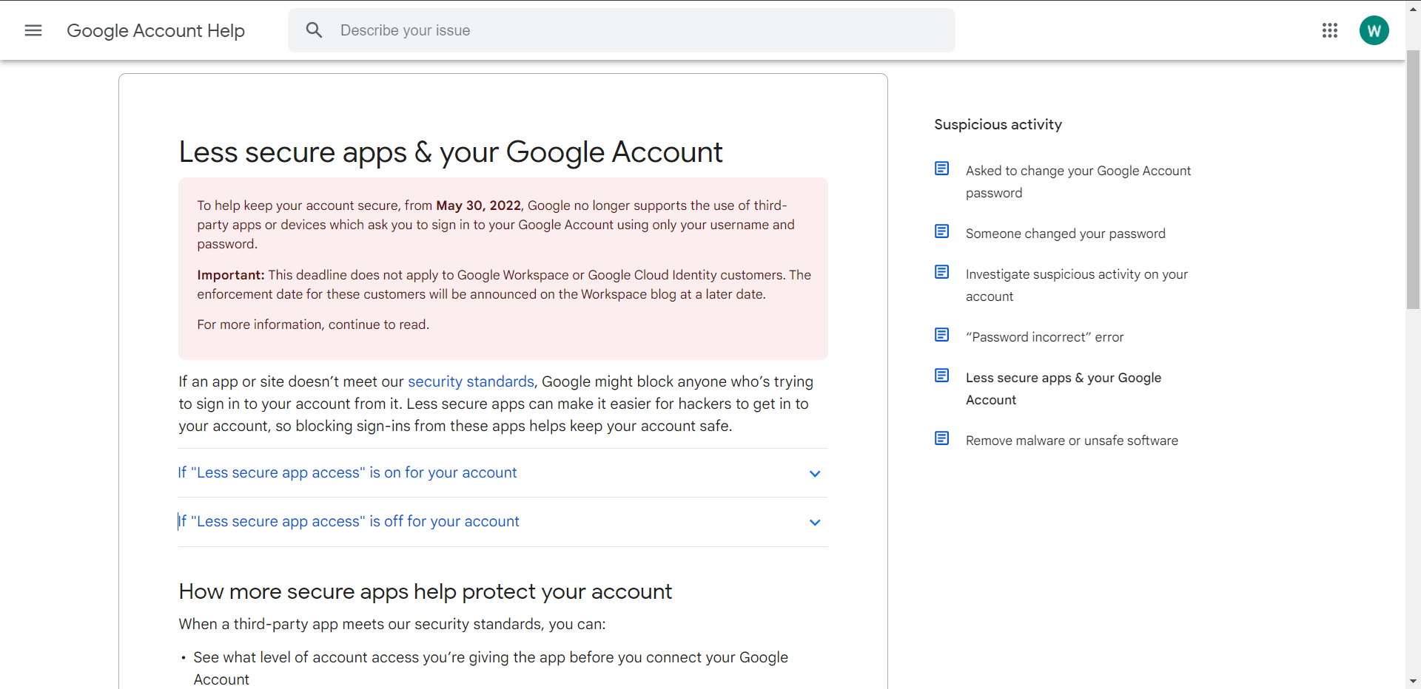The image size is (1421, 689).
Task: Open the 'Password incorrect' error article
Action: [1044, 337]
